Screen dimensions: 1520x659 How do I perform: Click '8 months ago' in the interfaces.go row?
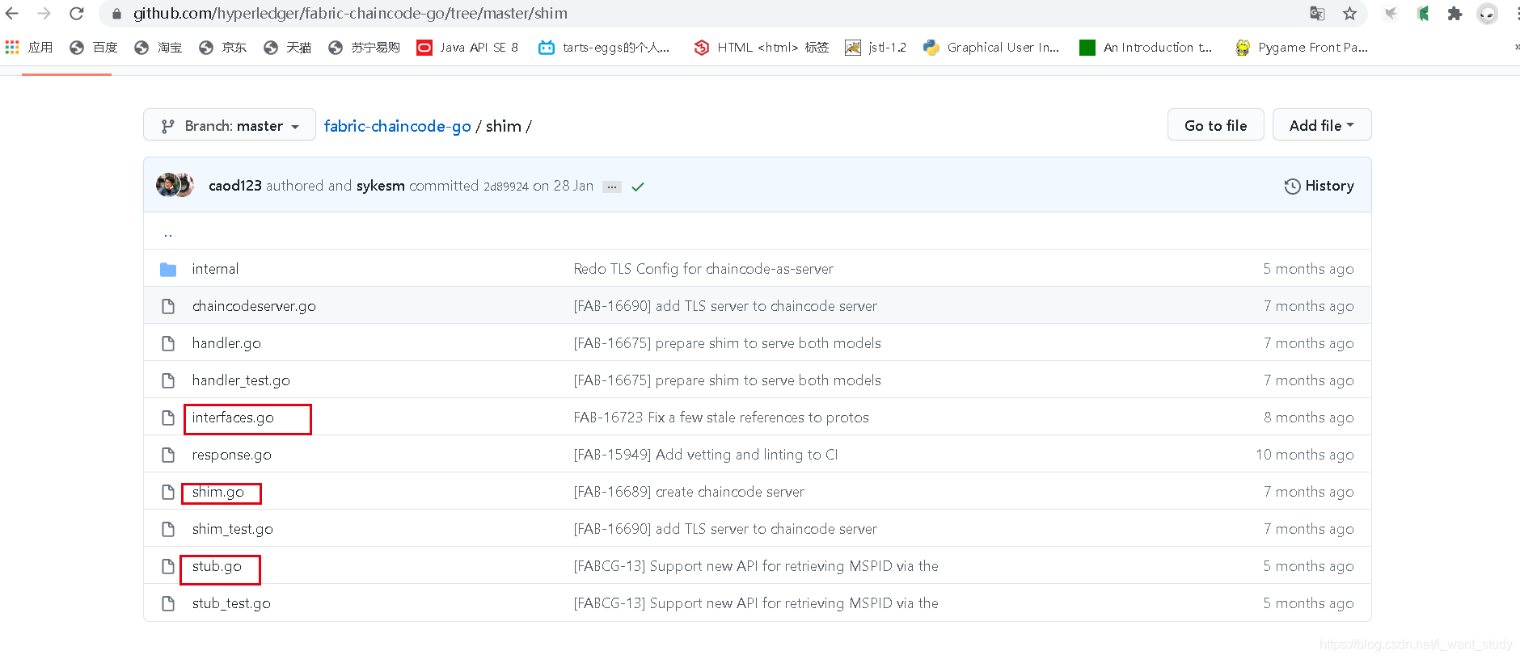coord(1308,418)
